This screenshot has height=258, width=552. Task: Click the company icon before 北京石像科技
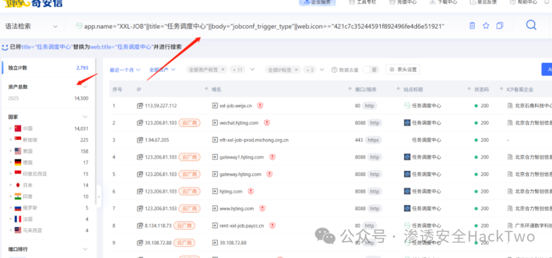(x=510, y=106)
